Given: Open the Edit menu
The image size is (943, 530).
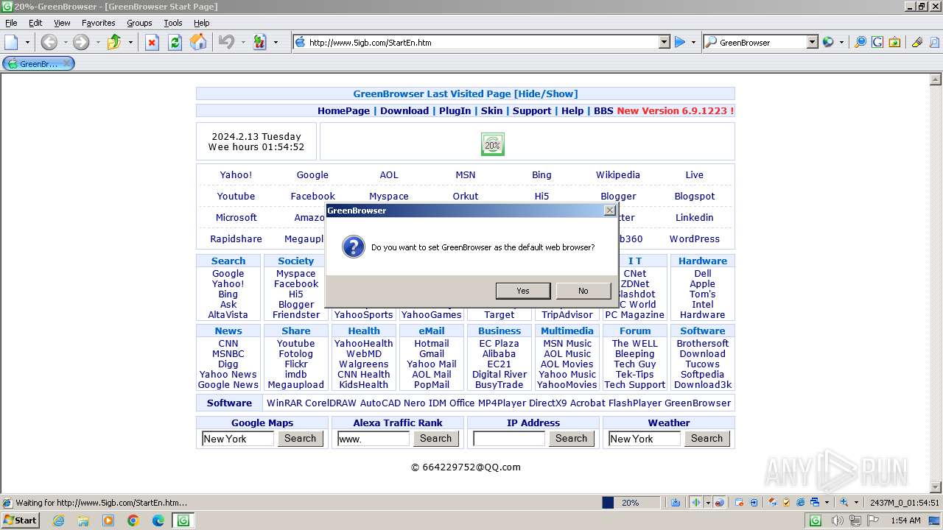Looking at the screenshot, I should coord(35,23).
